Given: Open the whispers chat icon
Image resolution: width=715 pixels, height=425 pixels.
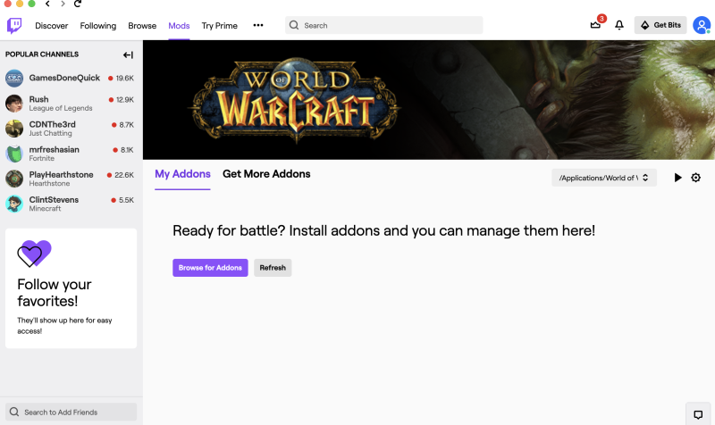Looking at the screenshot, I should coord(698,414).
